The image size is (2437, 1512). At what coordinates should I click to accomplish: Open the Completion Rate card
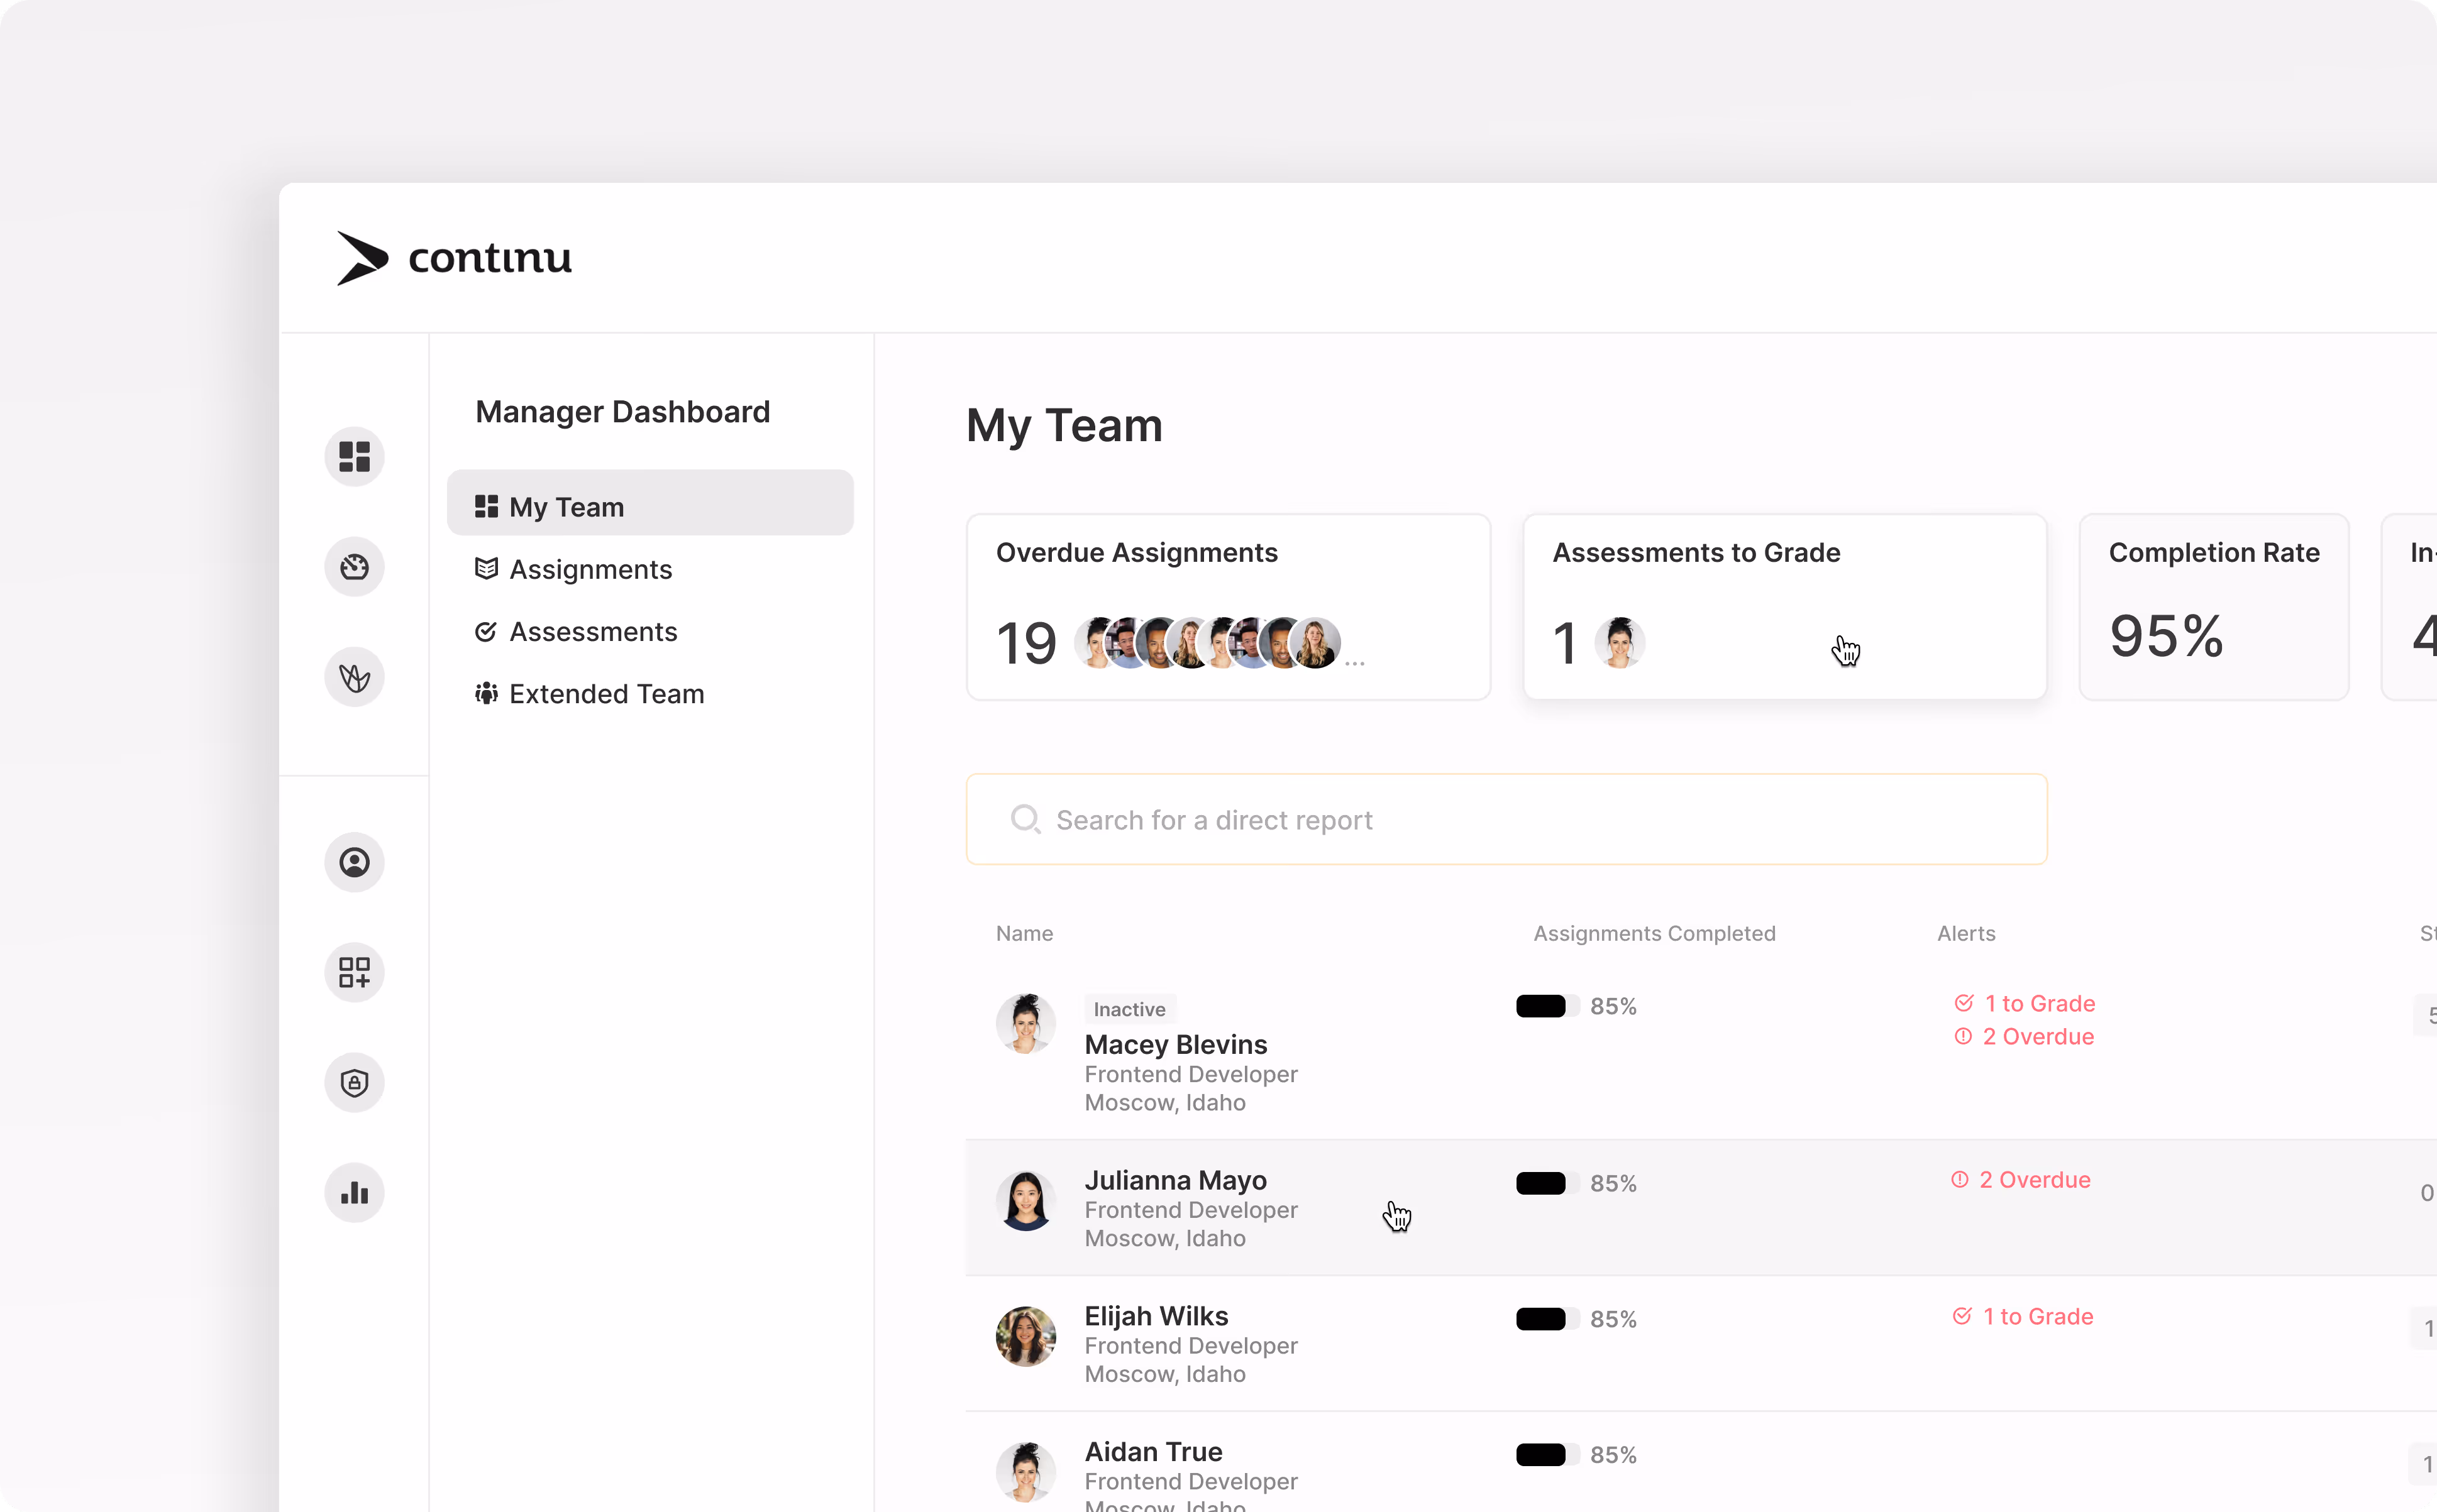(x=2214, y=607)
